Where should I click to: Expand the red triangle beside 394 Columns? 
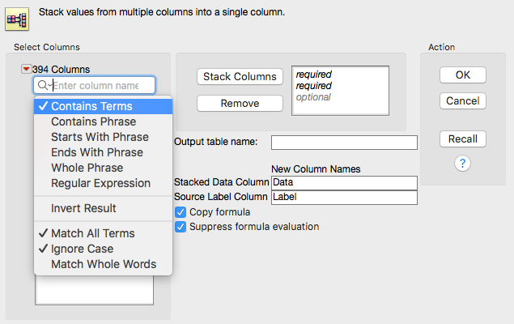coord(26,69)
